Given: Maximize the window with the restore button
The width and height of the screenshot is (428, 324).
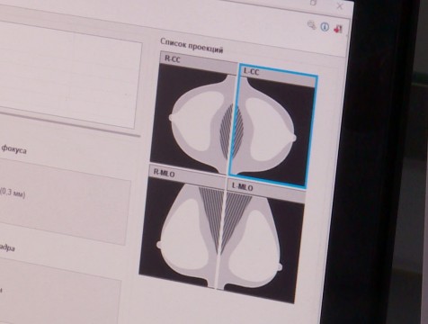Looking at the screenshot, I should pyautogui.click(x=313, y=3).
